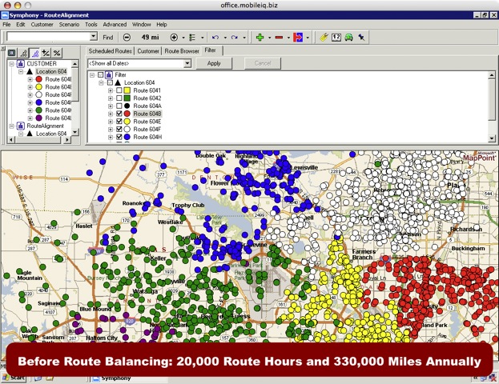Click the percent icon in left panel toolbar
The width and height of the screenshot is (499, 384).
(x=57, y=53)
